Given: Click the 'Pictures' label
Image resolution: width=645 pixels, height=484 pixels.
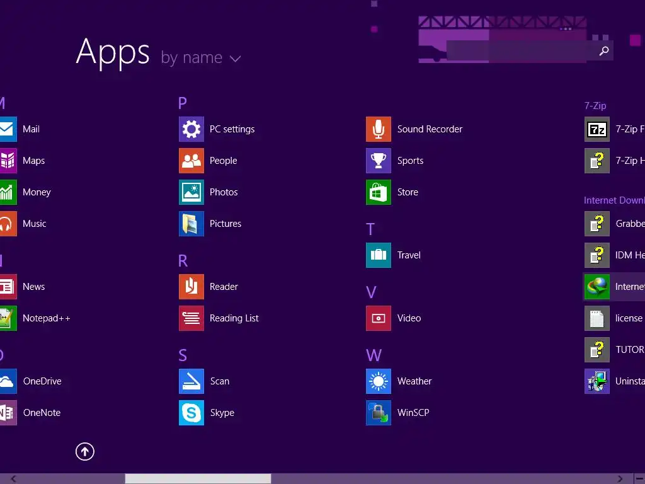Looking at the screenshot, I should [x=225, y=224].
